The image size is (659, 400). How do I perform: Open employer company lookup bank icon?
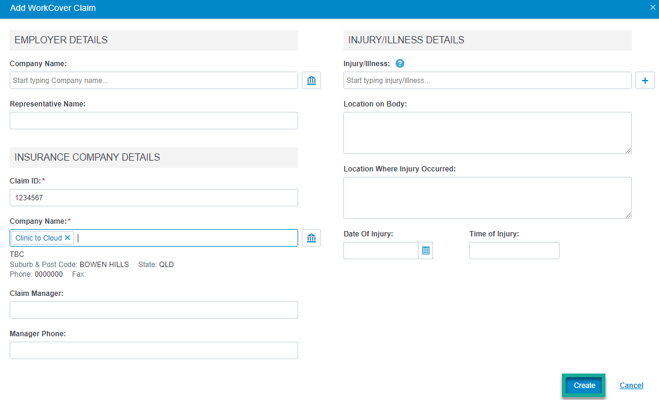pyautogui.click(x=311, y=80)
